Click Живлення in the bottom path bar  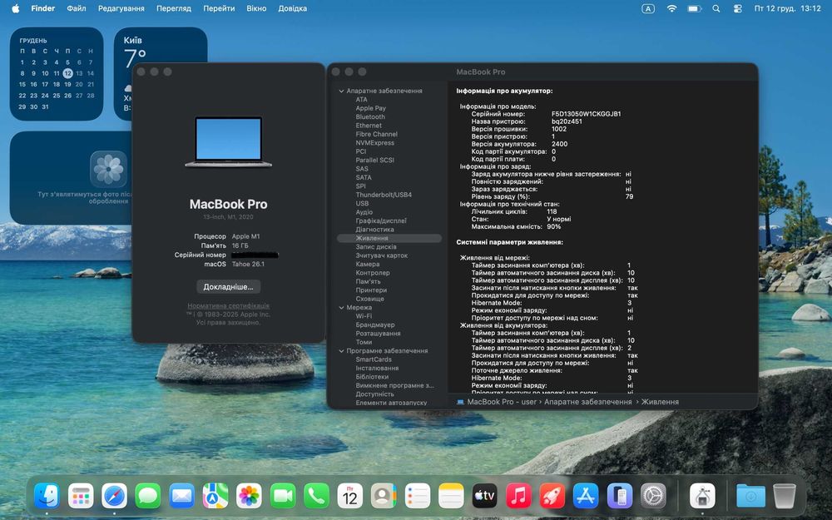pyautogui.click(x=660, y=402)
